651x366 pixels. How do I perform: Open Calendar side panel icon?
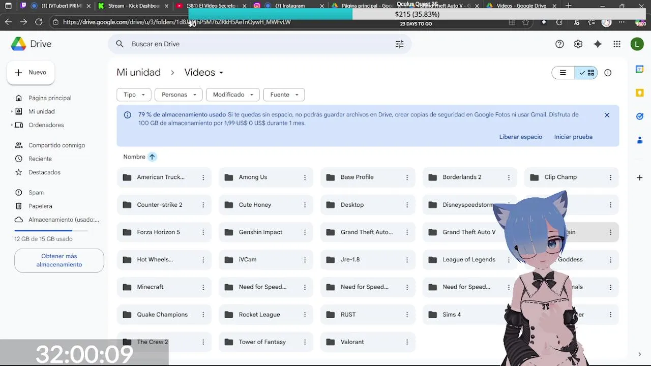pos(640,69)
